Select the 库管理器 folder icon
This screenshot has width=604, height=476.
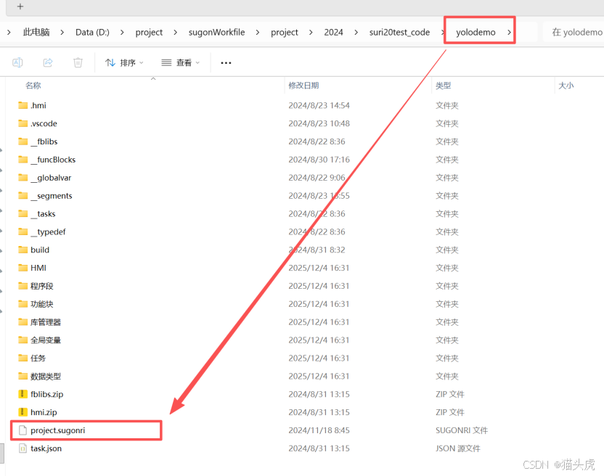point(23,322)
